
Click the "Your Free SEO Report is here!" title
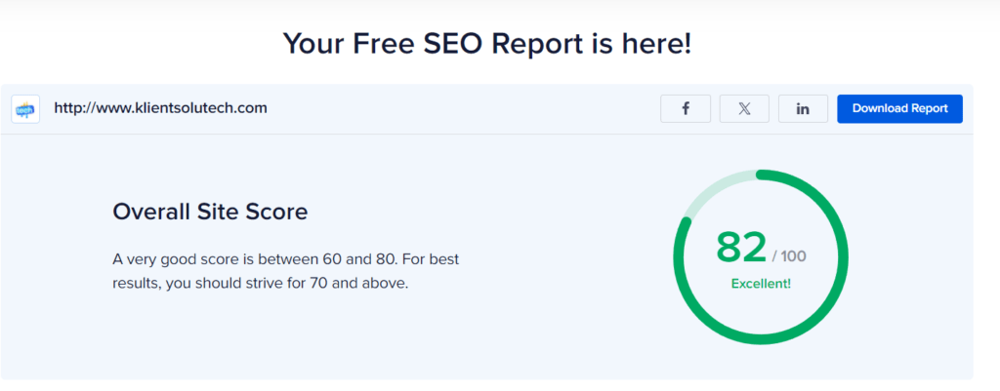[487, 44]
